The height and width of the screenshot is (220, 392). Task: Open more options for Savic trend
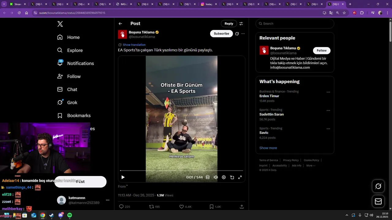[328, 129]
